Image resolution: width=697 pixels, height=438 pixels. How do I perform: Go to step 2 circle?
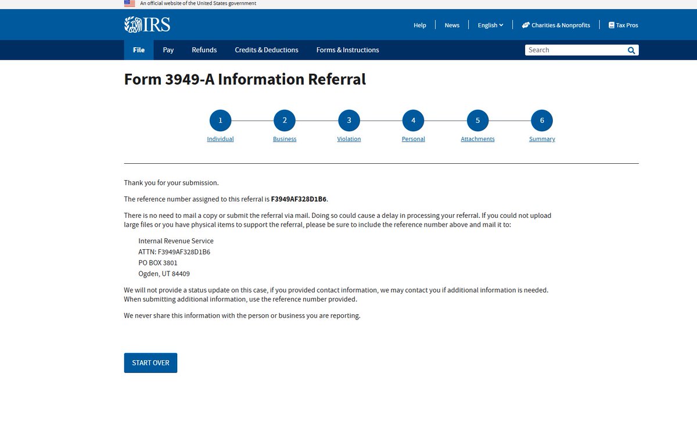pyautogui.click(x=285, y=120)
